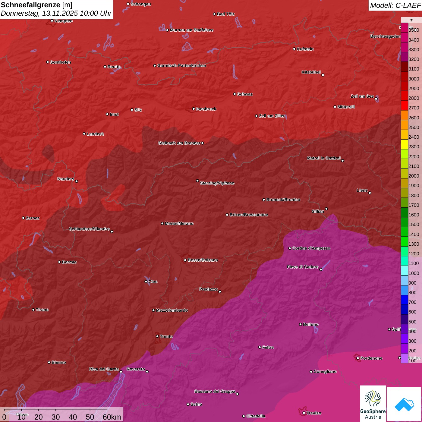
Task: Click the Lienz marker dot
Action: click(x=370, y=193)
